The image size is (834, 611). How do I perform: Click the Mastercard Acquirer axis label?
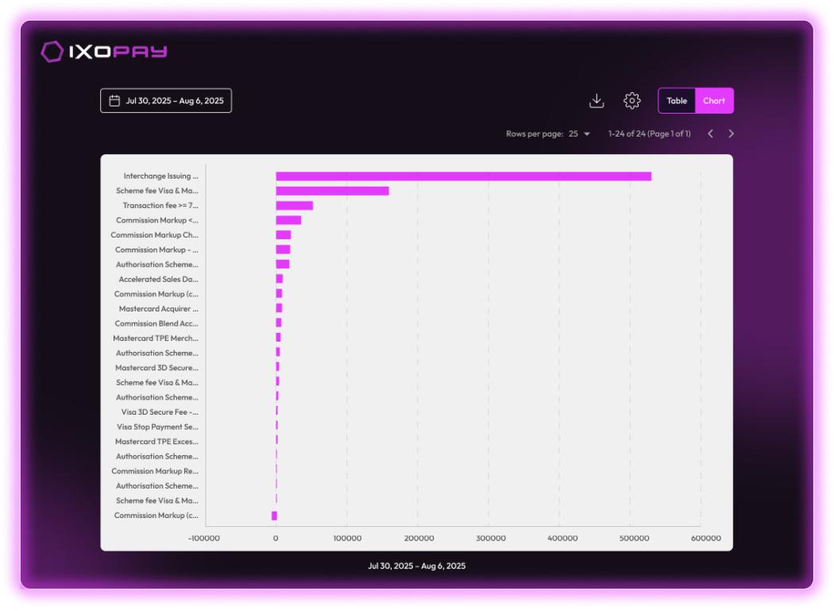[158, 309]
